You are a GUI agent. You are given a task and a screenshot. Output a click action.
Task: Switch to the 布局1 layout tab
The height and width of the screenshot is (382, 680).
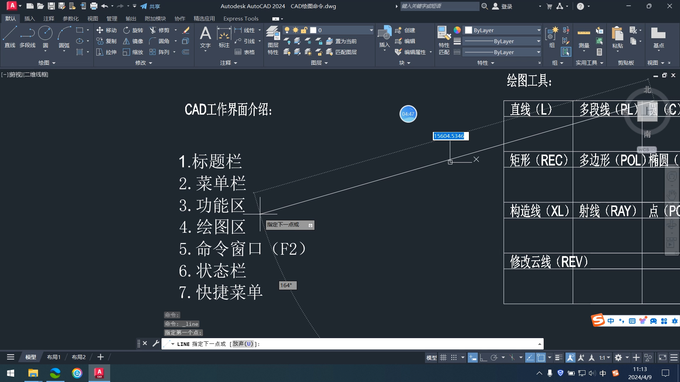tap(53, 357)
